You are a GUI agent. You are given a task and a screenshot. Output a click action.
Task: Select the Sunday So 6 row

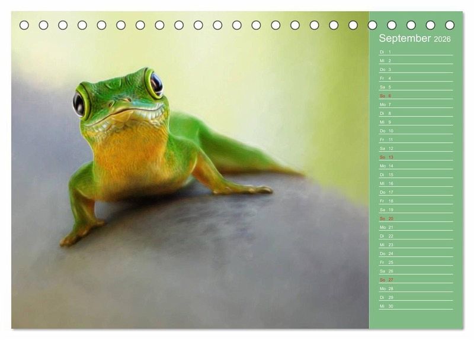415,96
